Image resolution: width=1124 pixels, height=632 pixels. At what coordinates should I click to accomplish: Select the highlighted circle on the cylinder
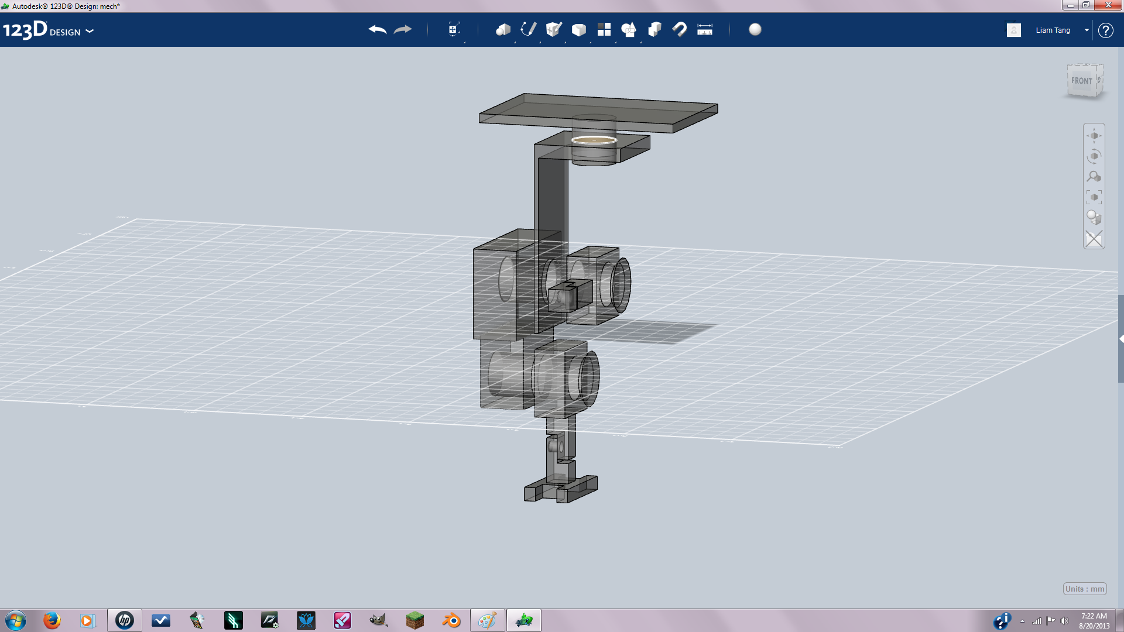tap(594, 140)
